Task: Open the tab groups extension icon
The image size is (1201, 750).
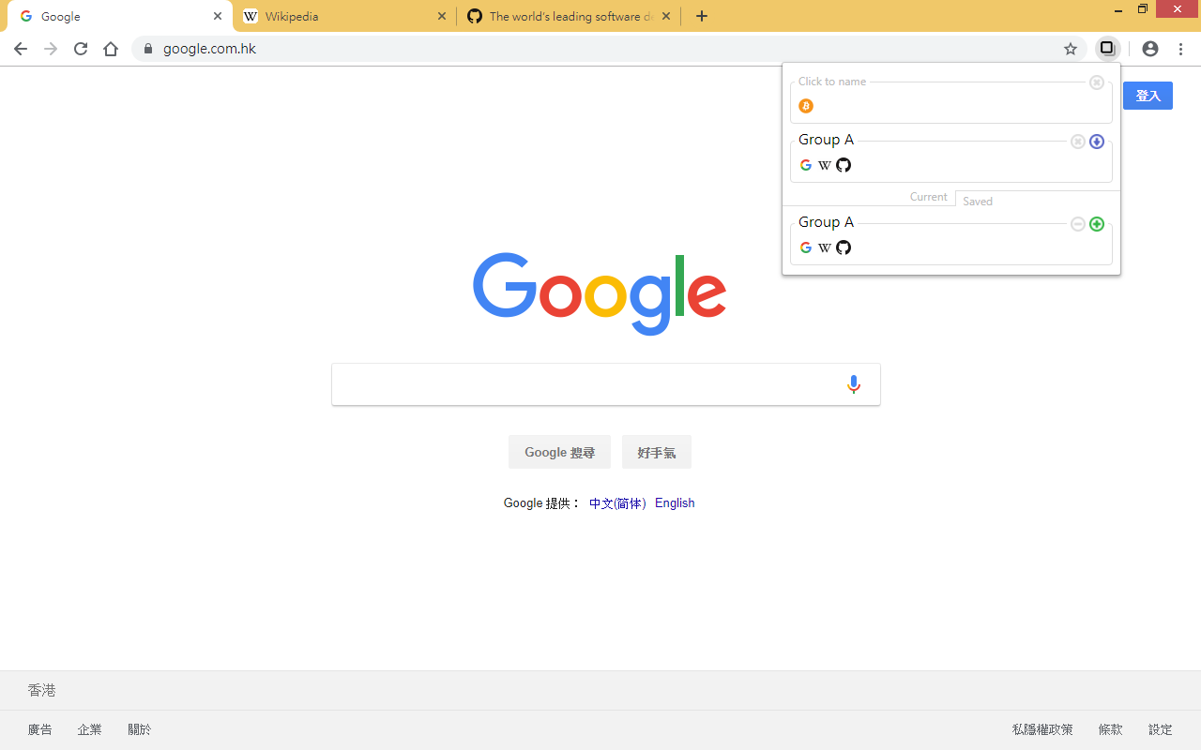Action: point(1107,48)
